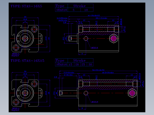Click the "STAS16" cell beside stroke 5

click(62, 10)
